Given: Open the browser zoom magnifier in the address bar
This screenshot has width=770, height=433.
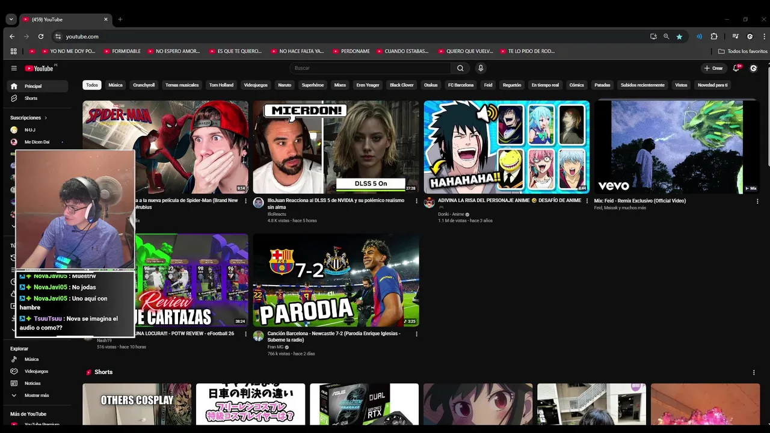Looking at the screenshot, I should point(666,37).
